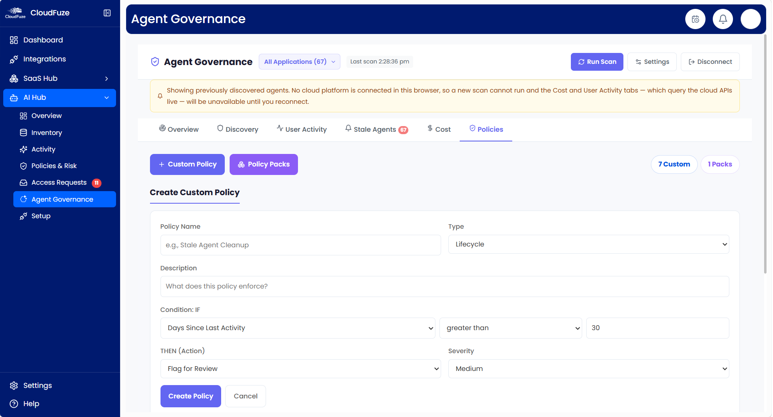Open Flag for Review action dropdown
Viewport: 773px width, 417px height.
click(x=300, y=369)
